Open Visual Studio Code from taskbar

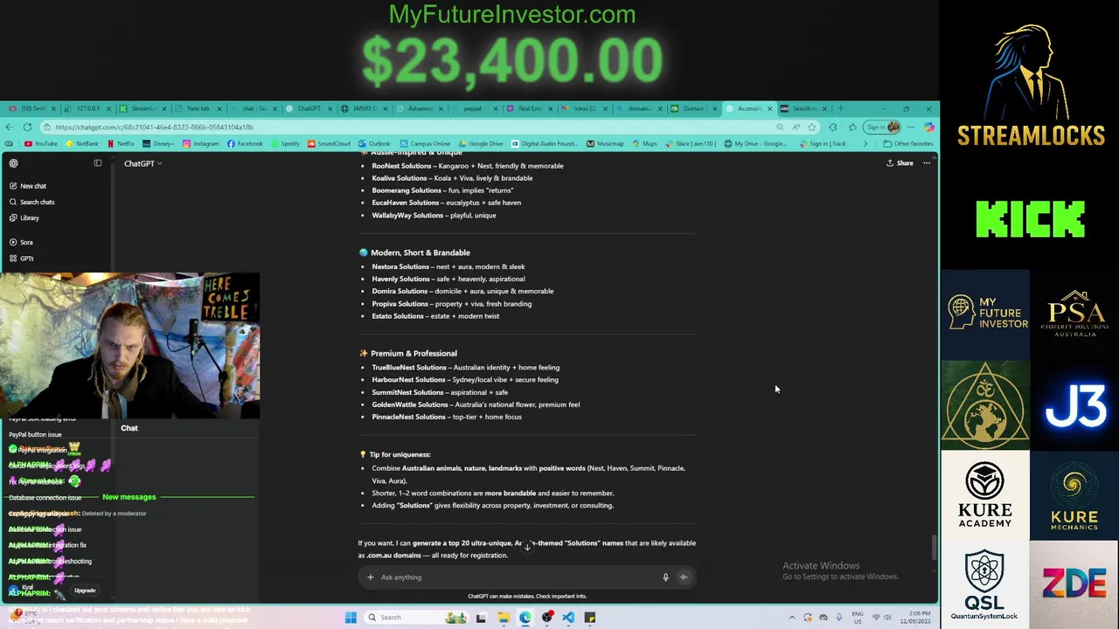pyautogui.click(x=568, y=618)
